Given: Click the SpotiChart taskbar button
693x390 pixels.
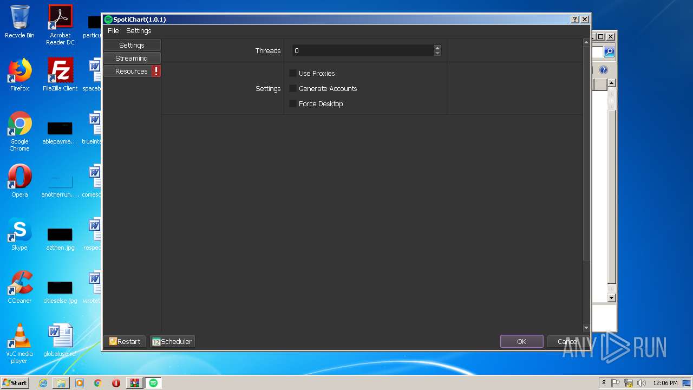Looking at the screenshot, I should 153,383.
